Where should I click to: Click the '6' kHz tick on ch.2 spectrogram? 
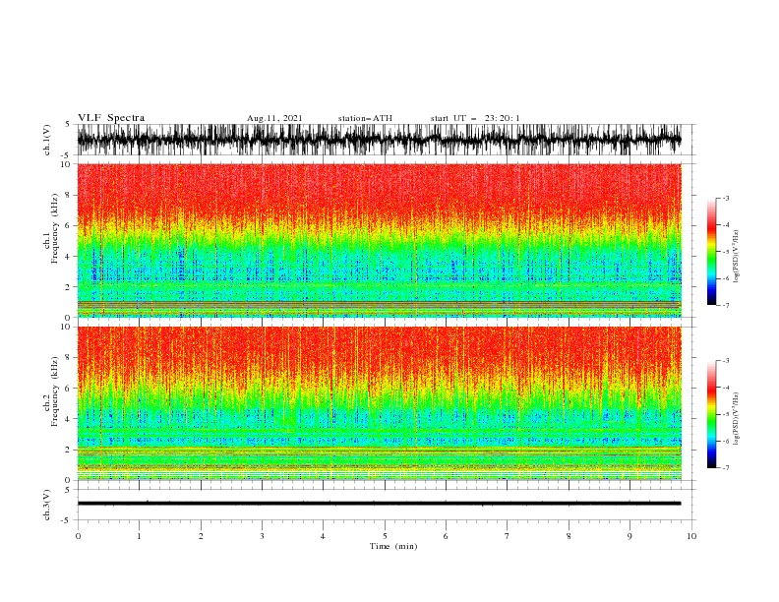pos(68,388)
